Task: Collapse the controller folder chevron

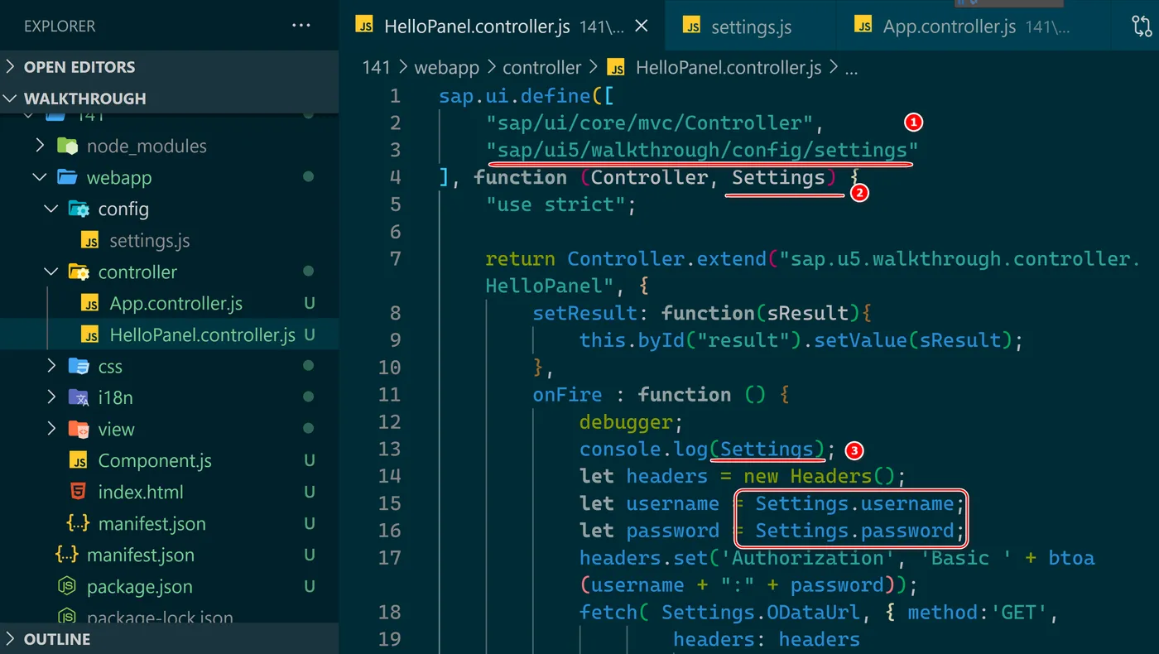Action: pyautogui.click(x=51, y=272)
